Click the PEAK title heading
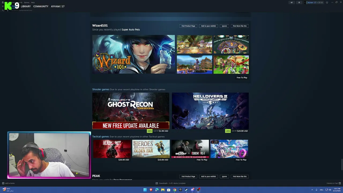 pos(96,176)
